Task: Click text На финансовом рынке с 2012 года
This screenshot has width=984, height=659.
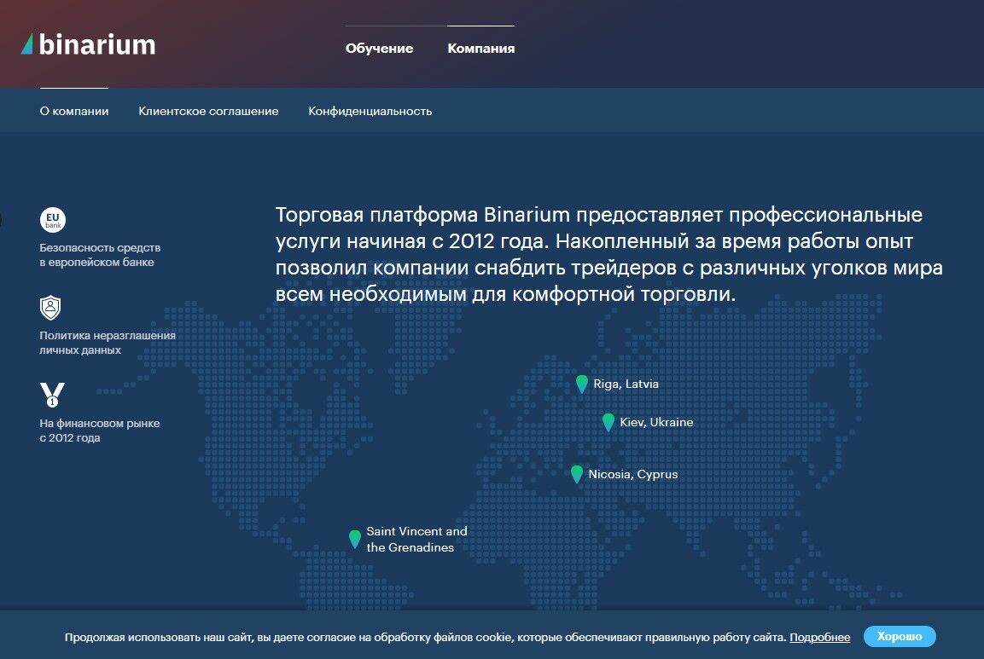Action: click(100, 431)
